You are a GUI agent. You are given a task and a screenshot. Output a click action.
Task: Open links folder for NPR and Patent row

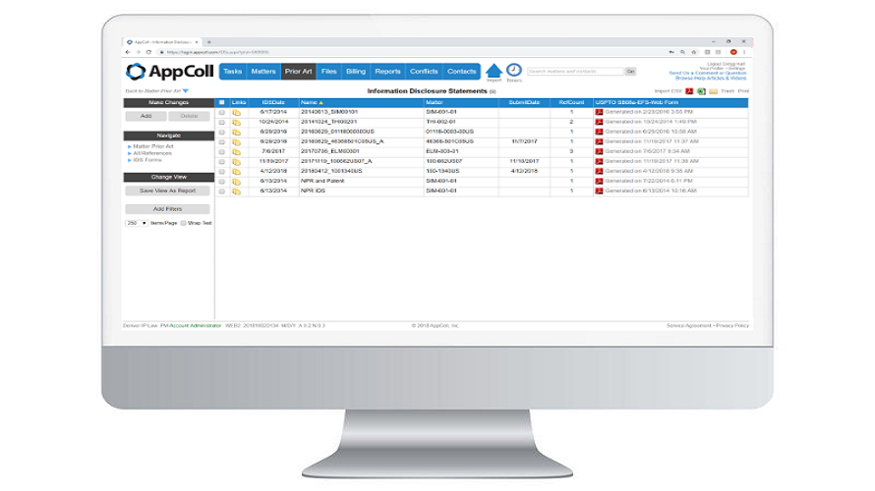[x=237, y=182]
